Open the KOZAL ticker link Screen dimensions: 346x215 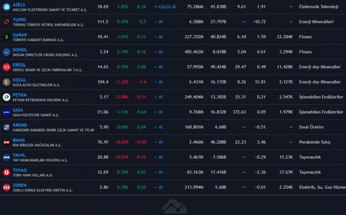(19, 80)
